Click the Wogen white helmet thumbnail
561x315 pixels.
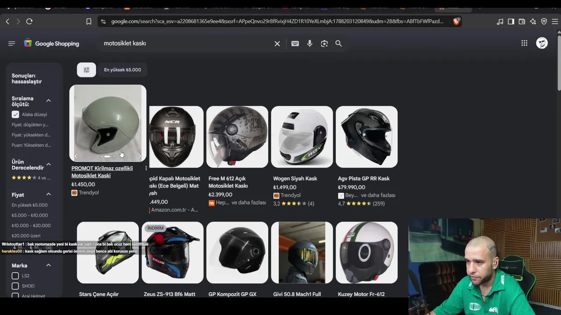[302, 137]
